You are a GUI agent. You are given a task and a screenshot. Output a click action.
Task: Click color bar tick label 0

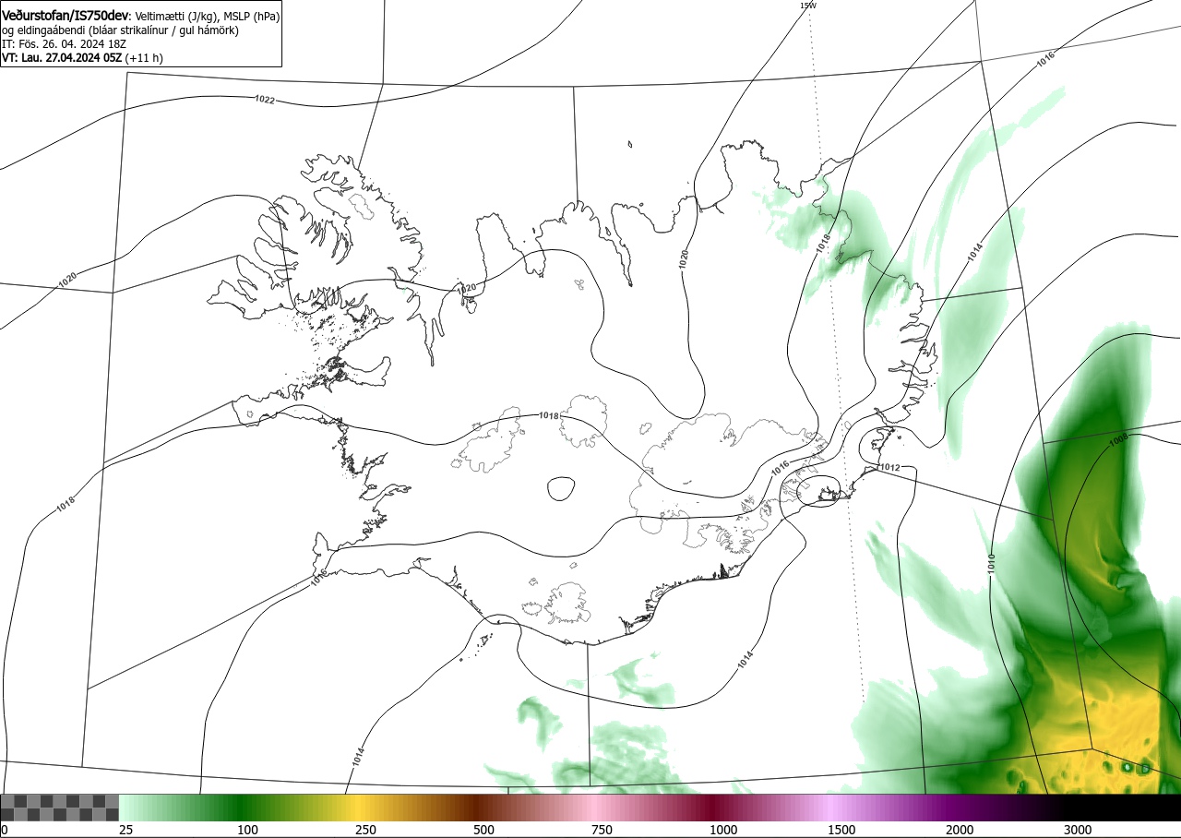click(4, 830)
